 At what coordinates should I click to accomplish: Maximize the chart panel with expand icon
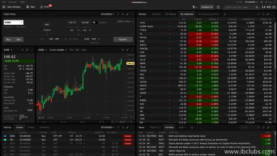132,50
